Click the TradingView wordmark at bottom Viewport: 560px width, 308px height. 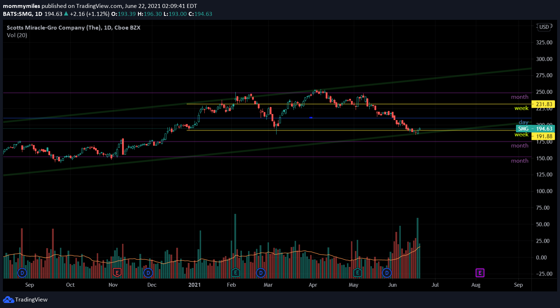(x=31, y=299)
